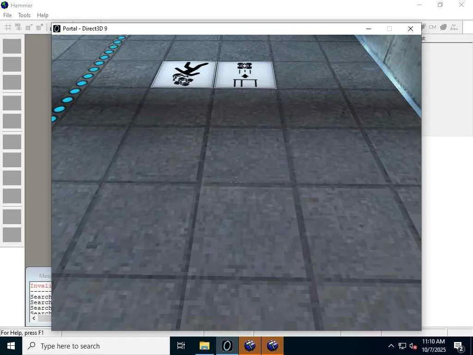This screenshot has height=355, width=473.
Task: Click the larger grid size icon
Action: click(x=40, y=27)
